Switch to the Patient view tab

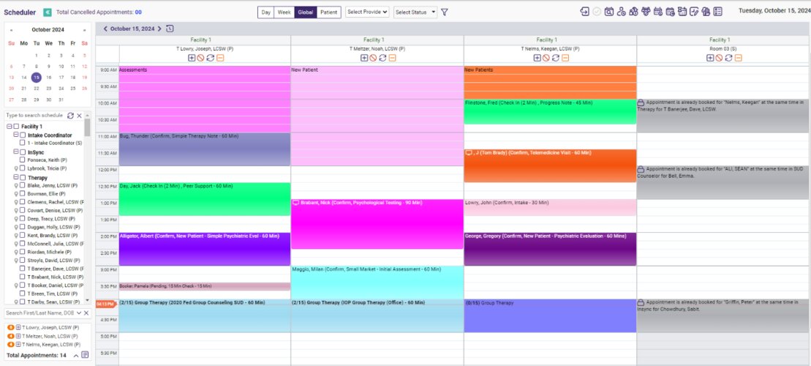329,12
